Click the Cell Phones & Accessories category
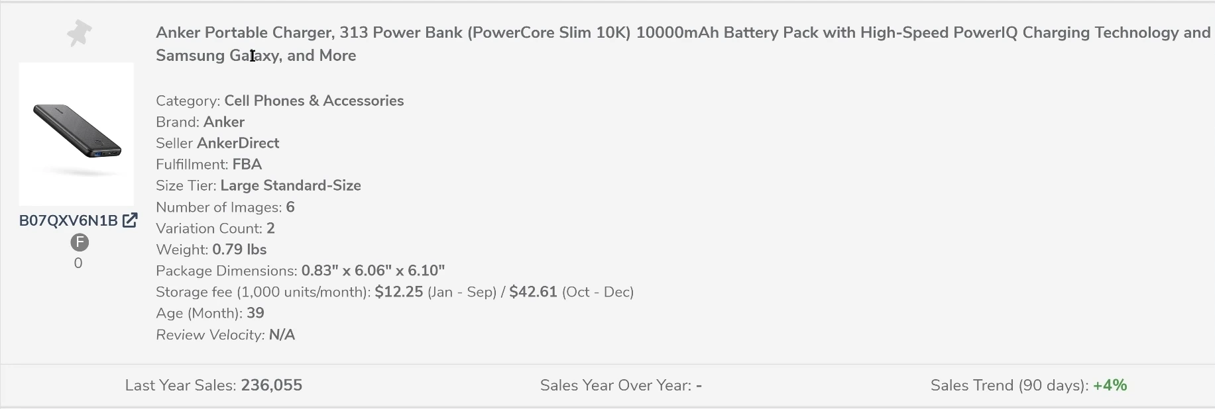The width and height of the screenshot is (1215, 409). pos(314,101)
